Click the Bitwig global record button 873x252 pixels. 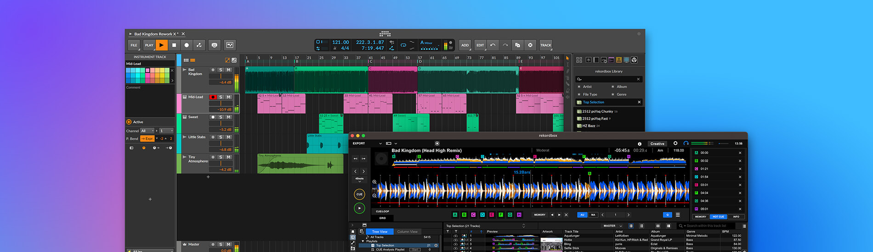[x=187, y=45]
